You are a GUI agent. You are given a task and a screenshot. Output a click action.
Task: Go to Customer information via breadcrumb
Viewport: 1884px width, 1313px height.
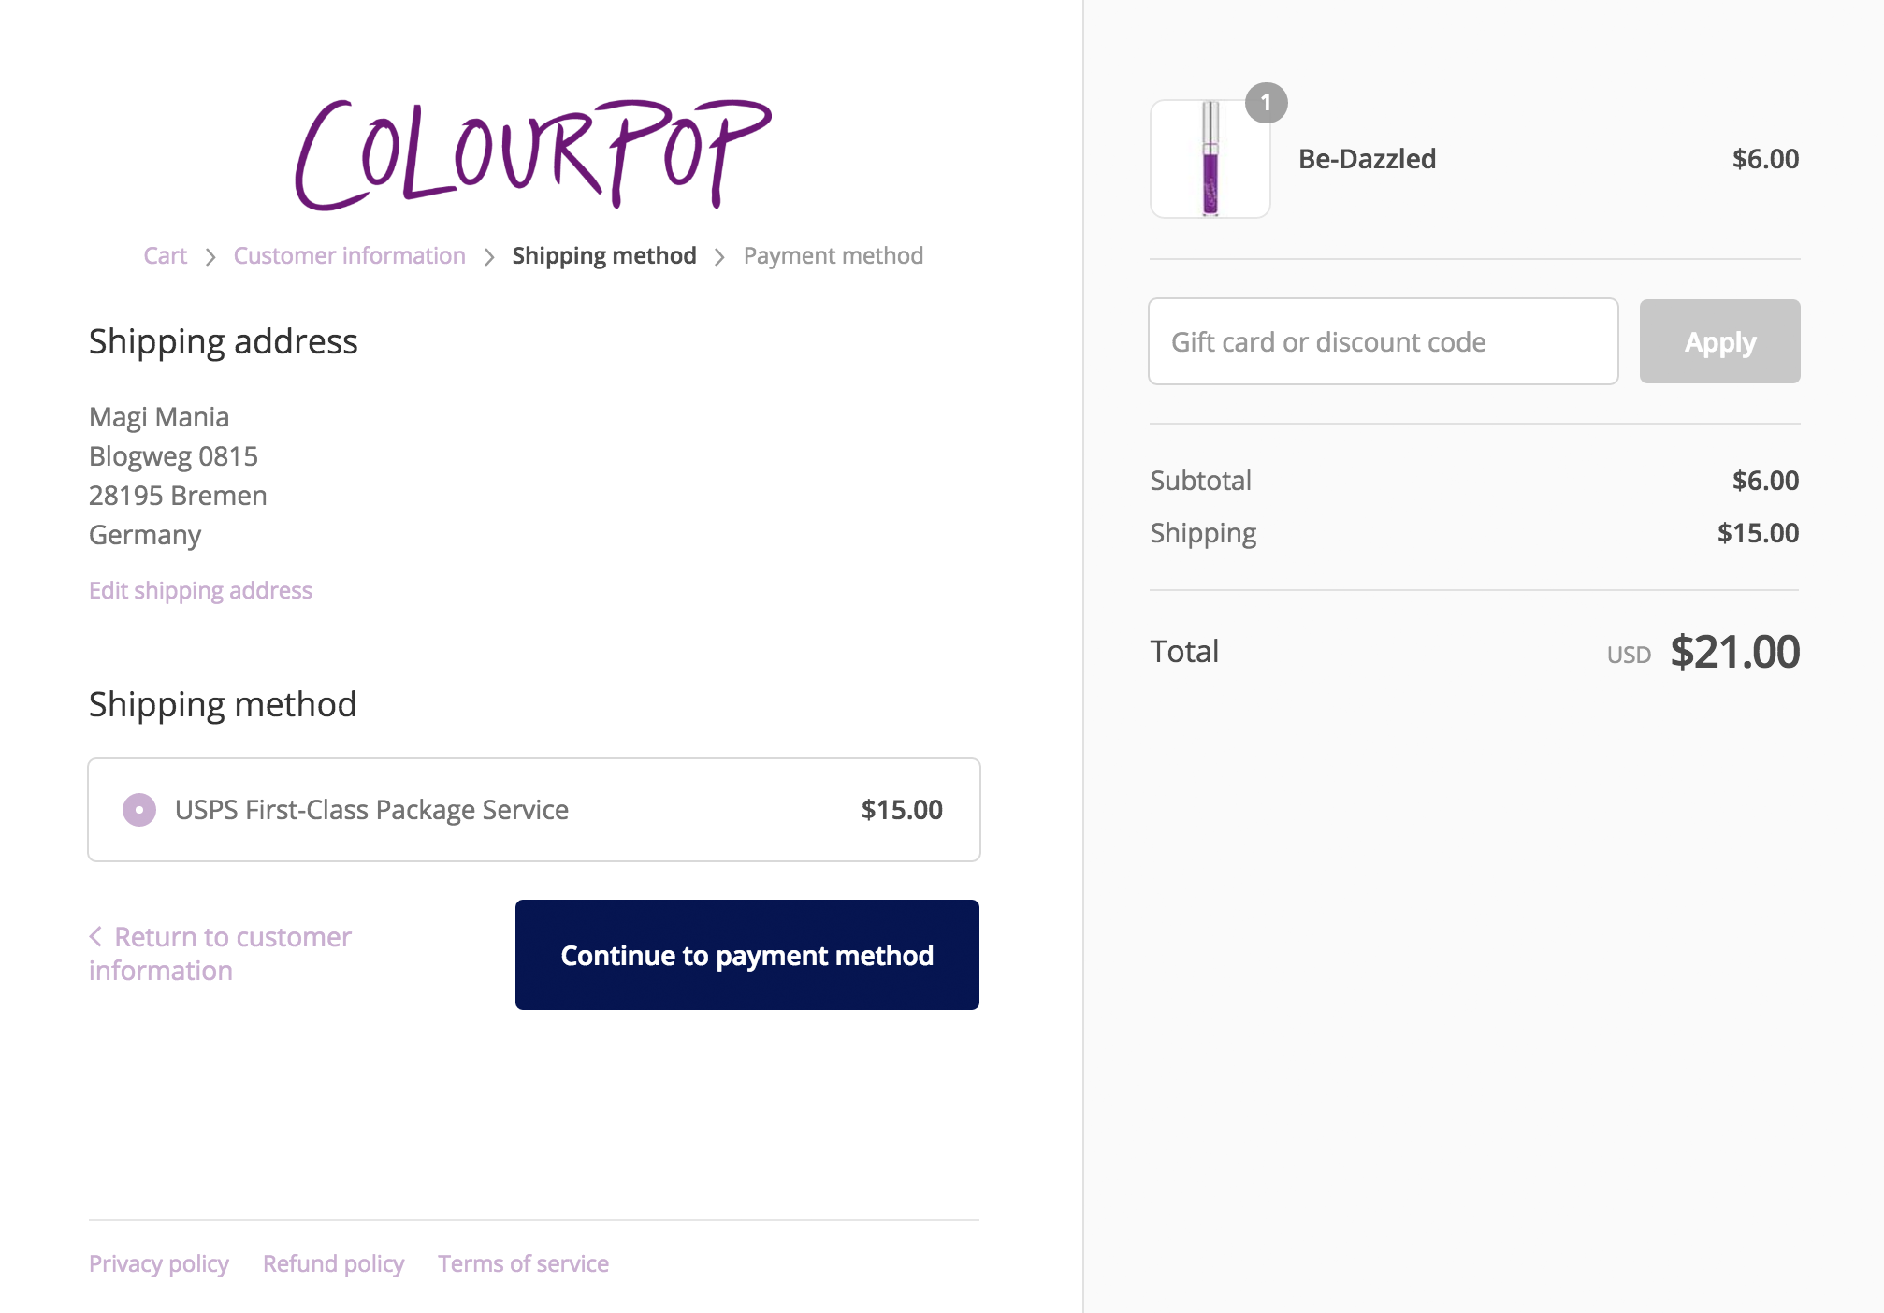point(349,255)
